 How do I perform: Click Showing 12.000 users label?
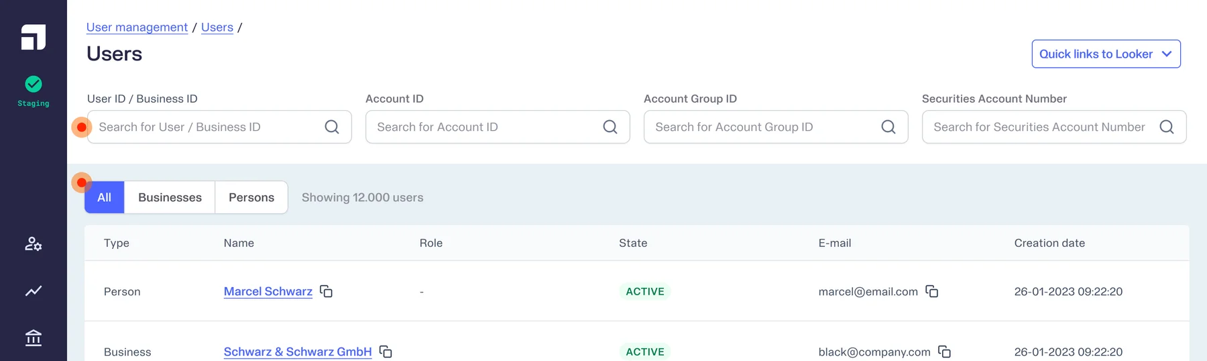point(363,197)
